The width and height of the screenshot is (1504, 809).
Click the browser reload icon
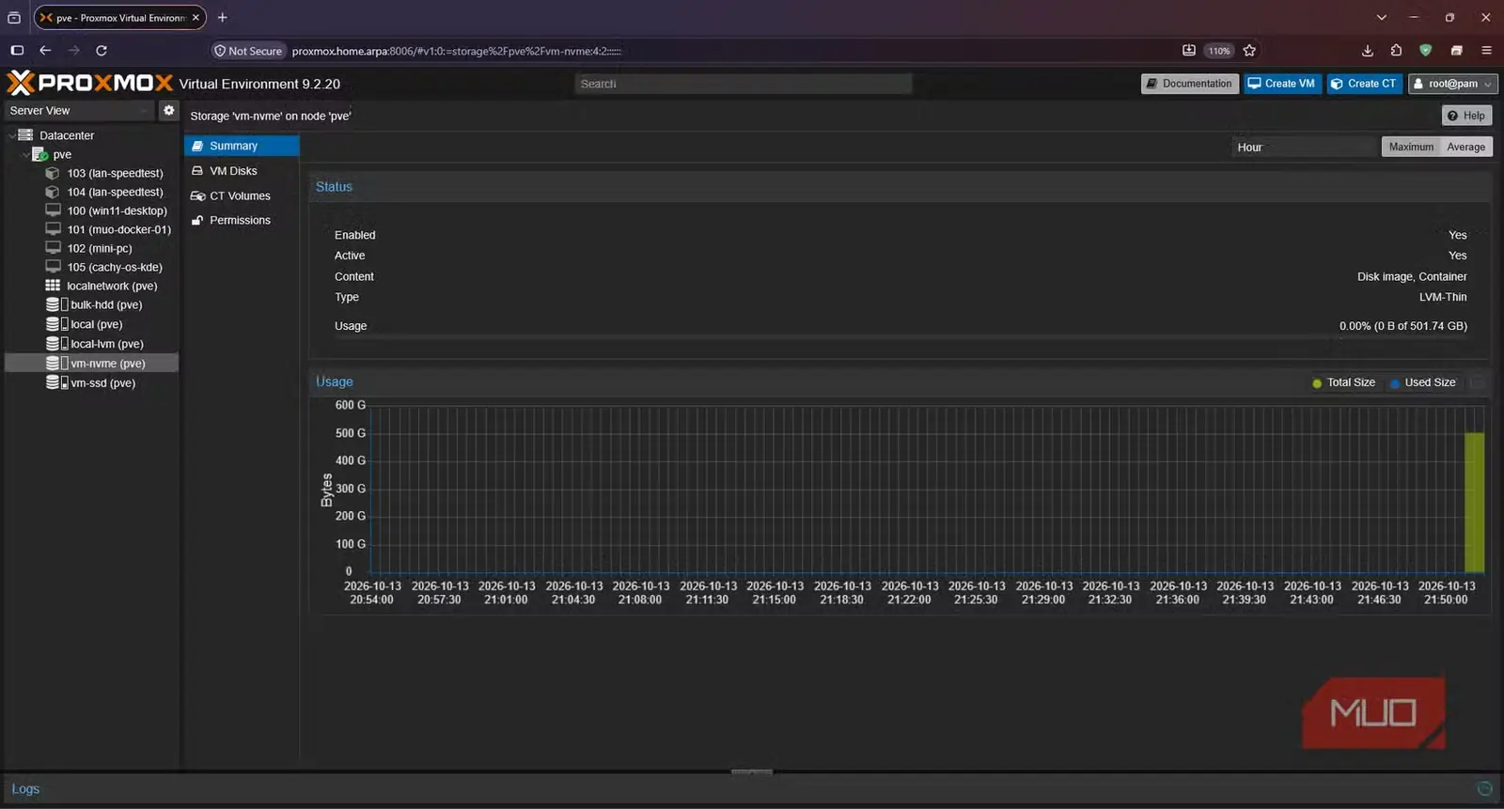pos(102,51)
